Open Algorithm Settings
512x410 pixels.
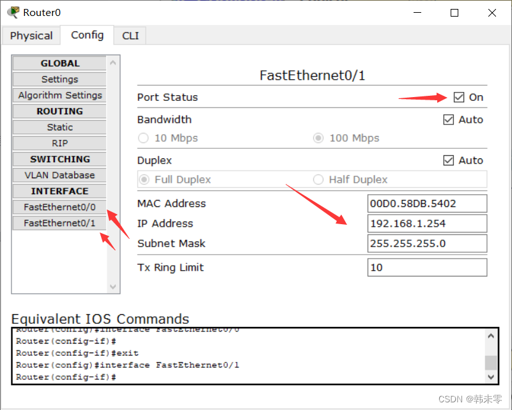pos(59,95)
